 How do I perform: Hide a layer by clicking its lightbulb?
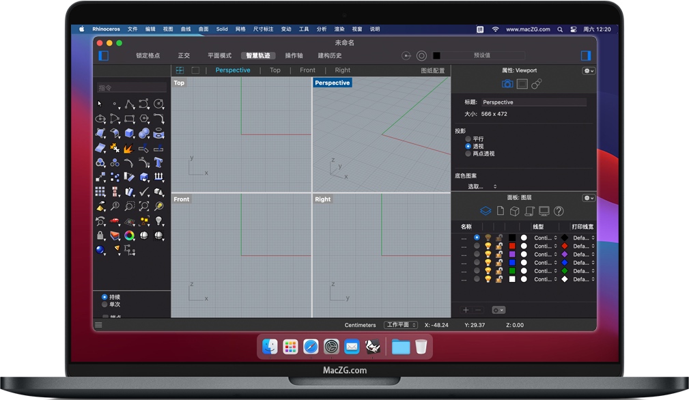pos(488,246)
